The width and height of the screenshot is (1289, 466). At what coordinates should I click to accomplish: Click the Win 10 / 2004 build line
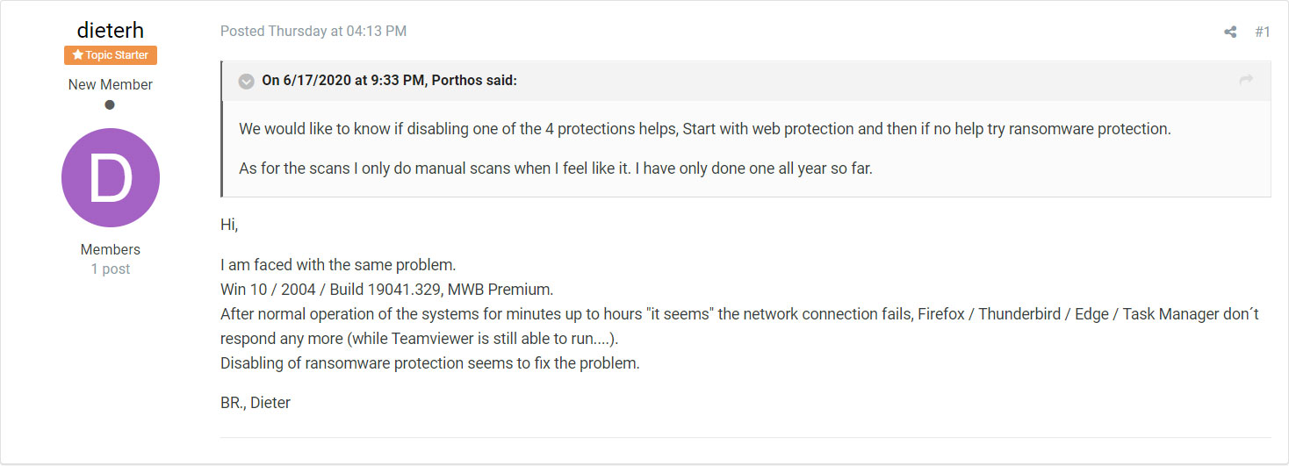(x=386, y=290)
